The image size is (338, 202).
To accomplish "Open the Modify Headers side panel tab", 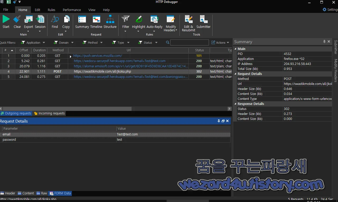I will (x=336, y=70).
